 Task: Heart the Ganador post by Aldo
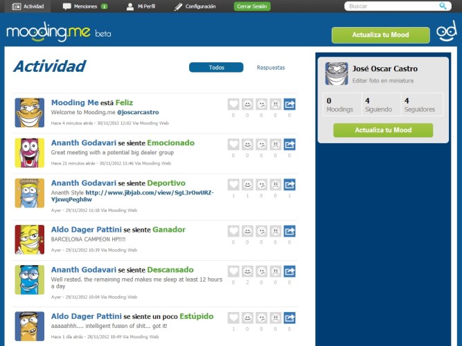click(233, 231)
